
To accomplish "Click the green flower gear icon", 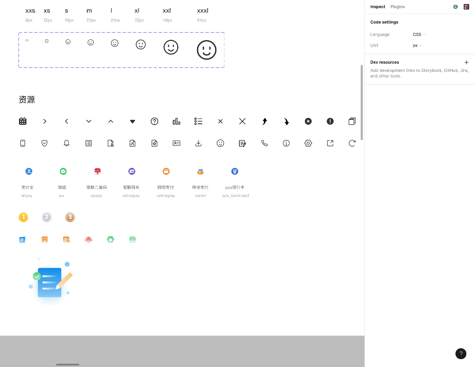I will [x=111, y=240].
